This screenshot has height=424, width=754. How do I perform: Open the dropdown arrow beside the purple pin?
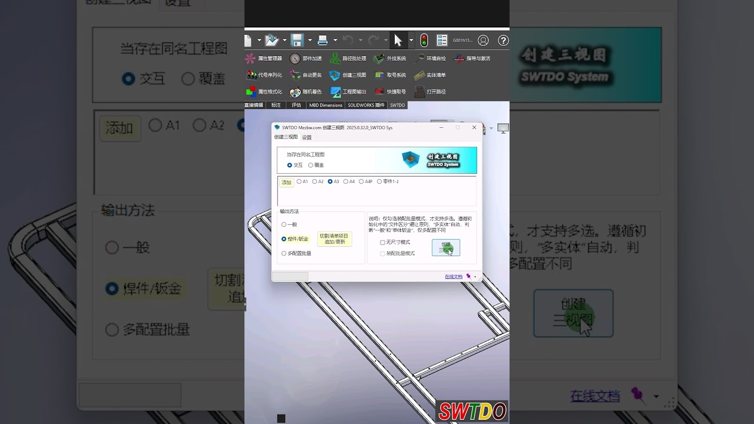475,276
